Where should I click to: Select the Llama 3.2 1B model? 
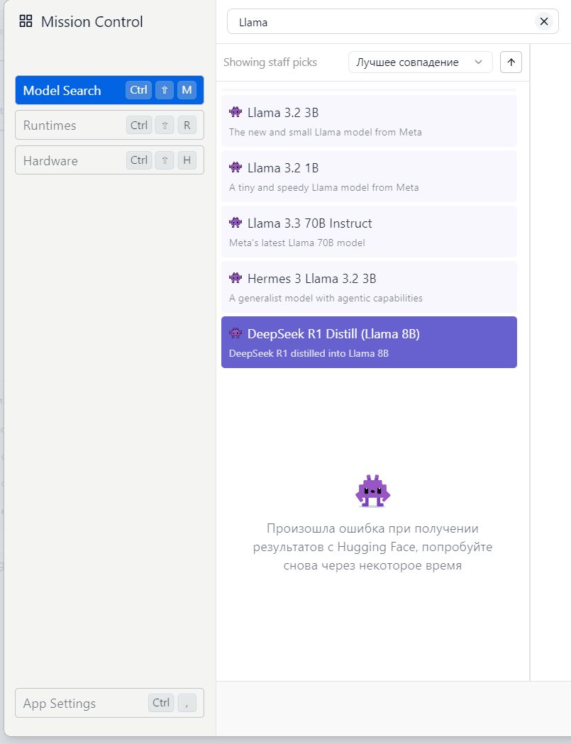pyautogui.click(x=369, y=177)
